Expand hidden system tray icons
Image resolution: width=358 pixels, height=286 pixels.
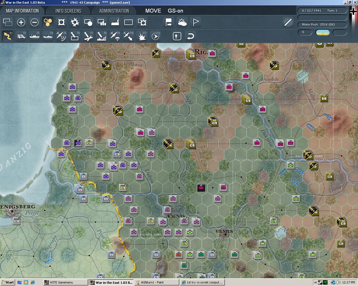[315, 282]
